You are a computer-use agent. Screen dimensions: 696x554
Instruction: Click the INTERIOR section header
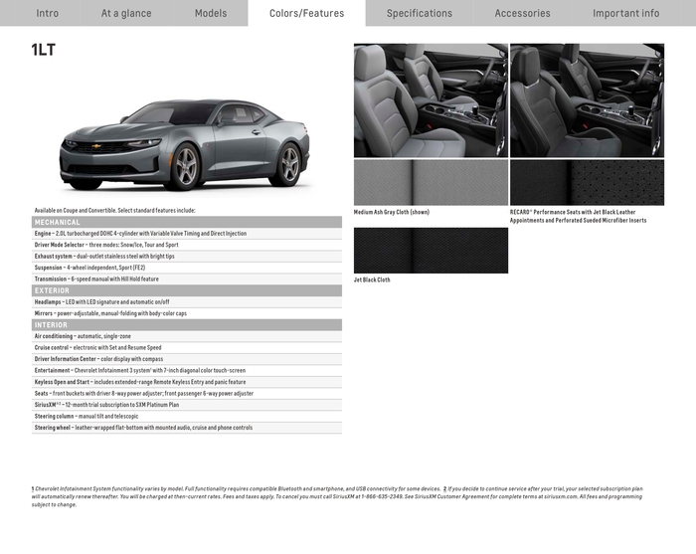click(187, 325)
